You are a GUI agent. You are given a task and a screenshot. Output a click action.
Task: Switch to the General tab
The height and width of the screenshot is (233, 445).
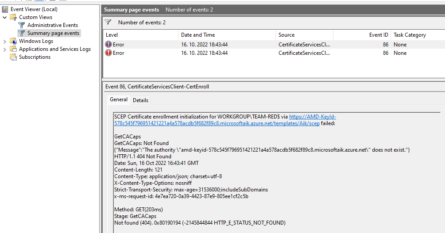[x=119, y=99]
